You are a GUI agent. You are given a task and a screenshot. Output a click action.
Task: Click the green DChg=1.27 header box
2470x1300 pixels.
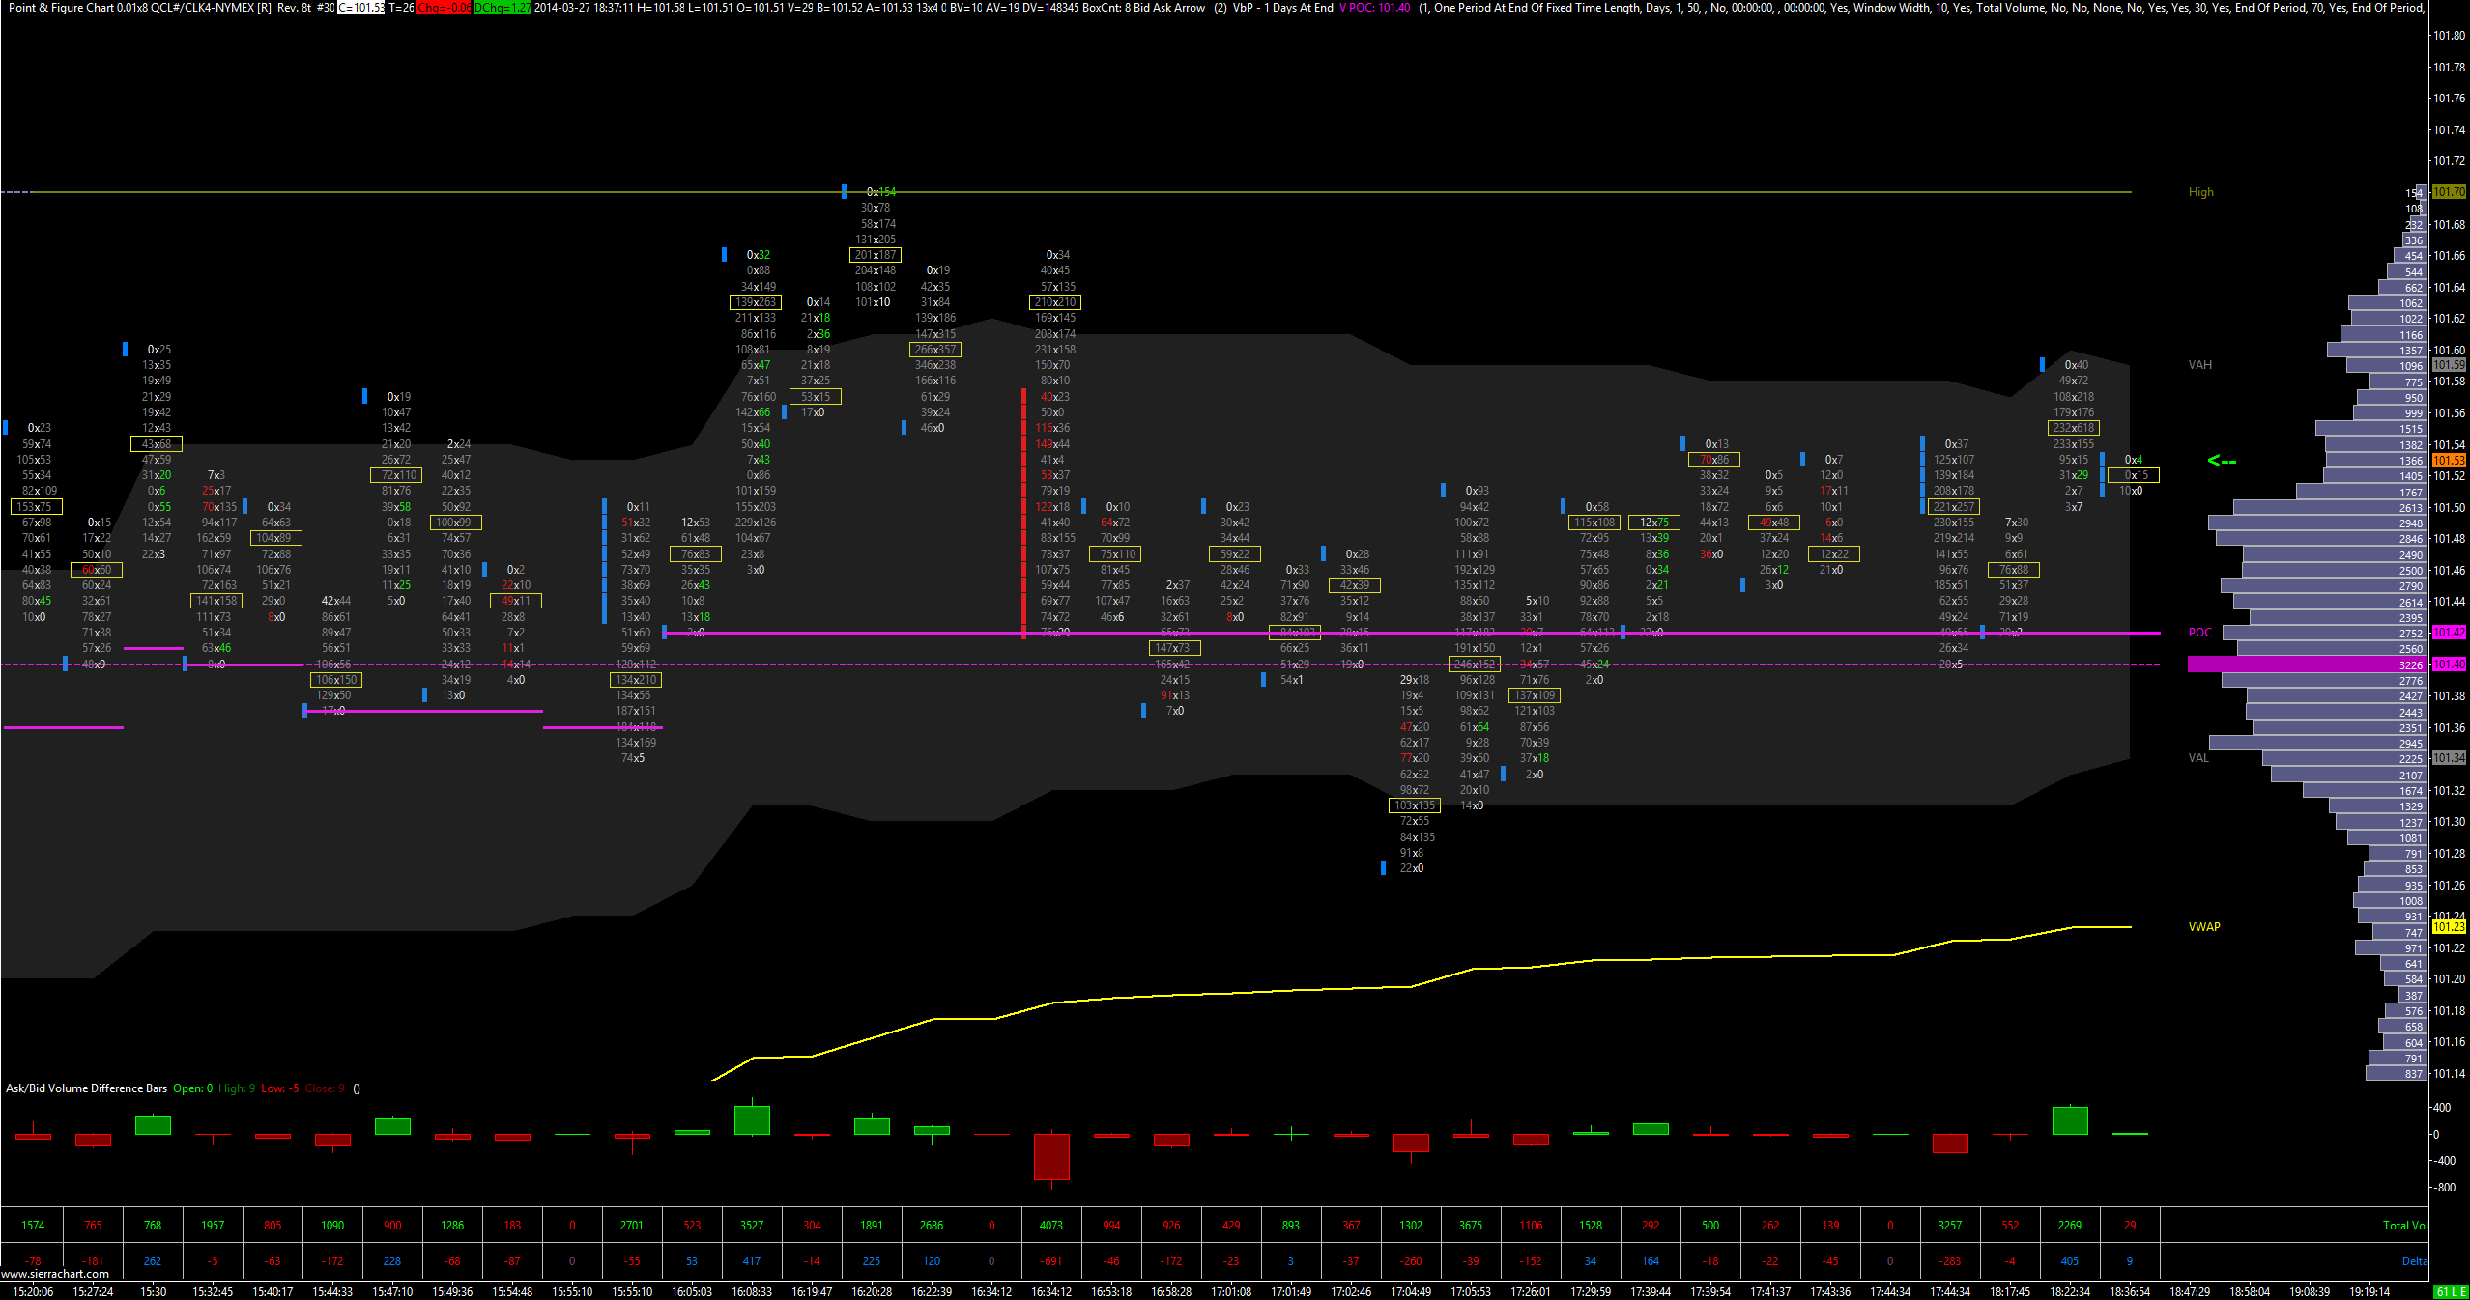pyautogui.click(x=502, y=8)
